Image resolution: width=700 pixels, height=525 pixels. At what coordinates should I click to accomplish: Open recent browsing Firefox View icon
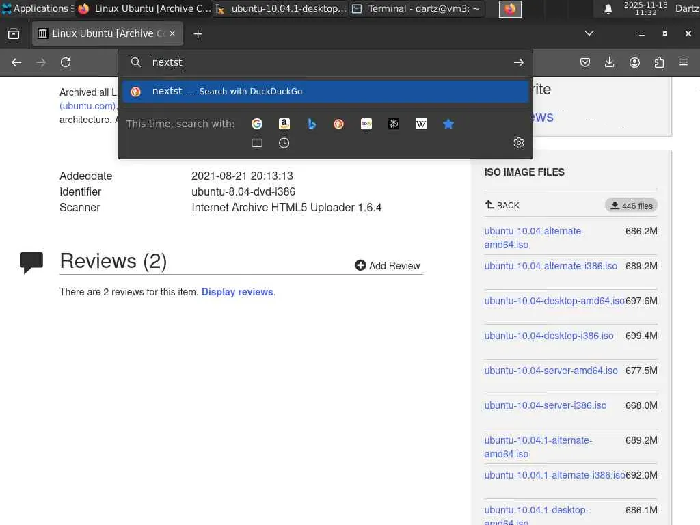(14, 34)
